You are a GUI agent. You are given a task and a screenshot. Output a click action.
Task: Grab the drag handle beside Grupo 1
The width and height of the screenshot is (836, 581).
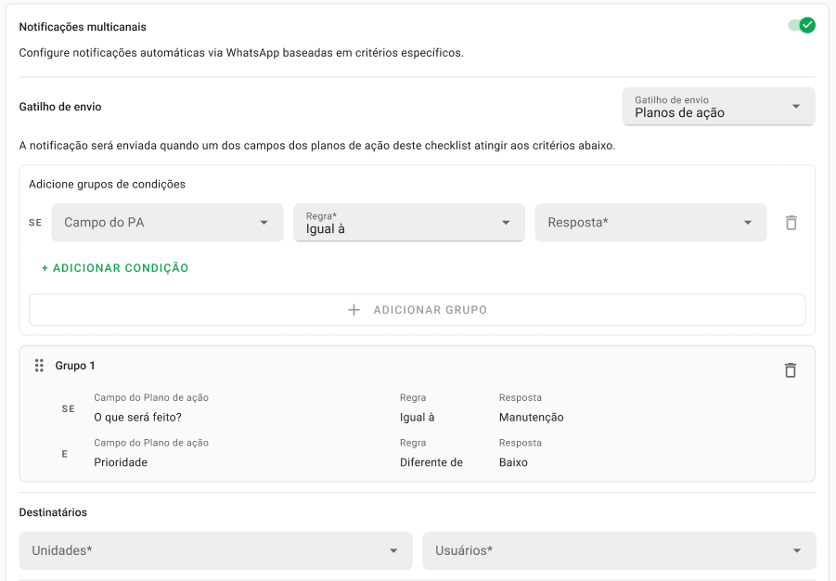(x=39, y=366)
